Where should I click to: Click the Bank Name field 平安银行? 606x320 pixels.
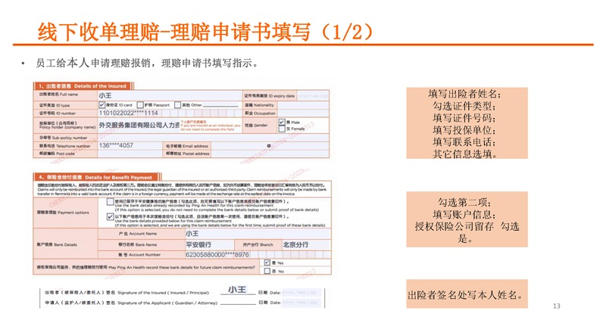210,245
